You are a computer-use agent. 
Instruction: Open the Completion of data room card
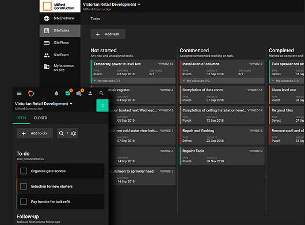222,95
